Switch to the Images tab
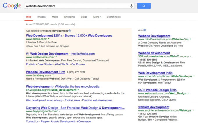The width and height of the screenshot is (198, 124). 41,17
